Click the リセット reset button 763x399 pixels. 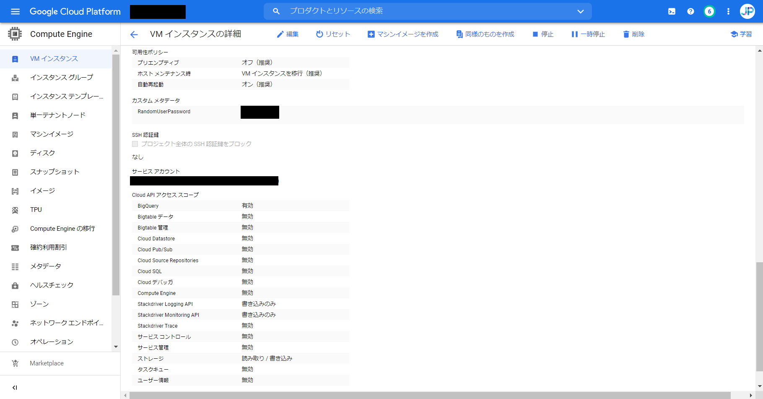pyautogui.click(x=333, y=34)
